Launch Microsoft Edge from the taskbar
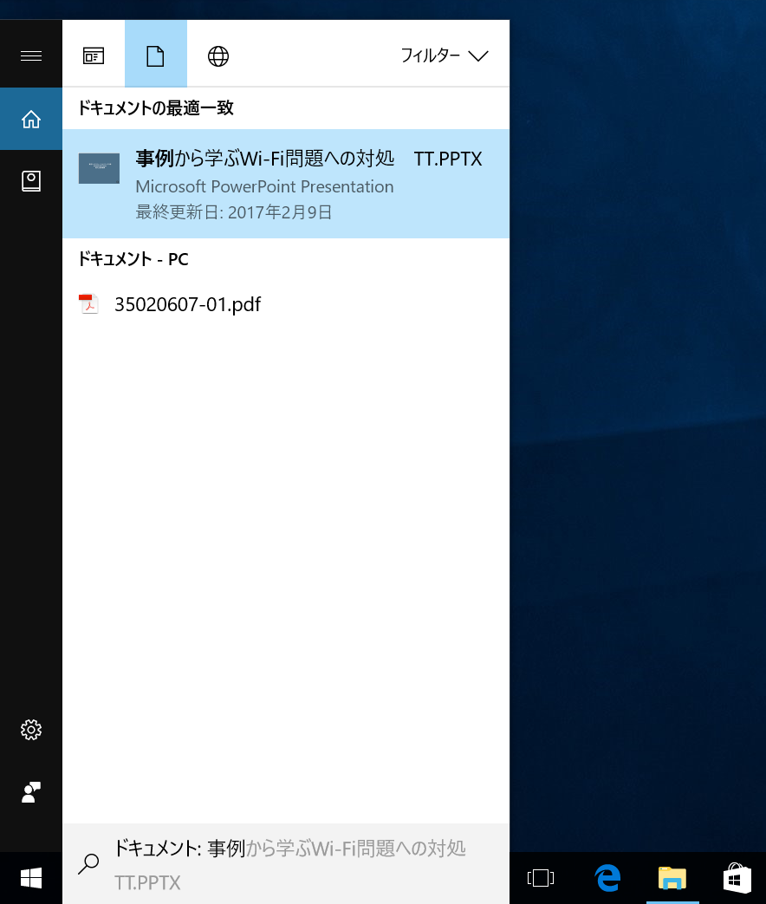The height and width of the screenshot is (904, 766). tap(607, 878)
